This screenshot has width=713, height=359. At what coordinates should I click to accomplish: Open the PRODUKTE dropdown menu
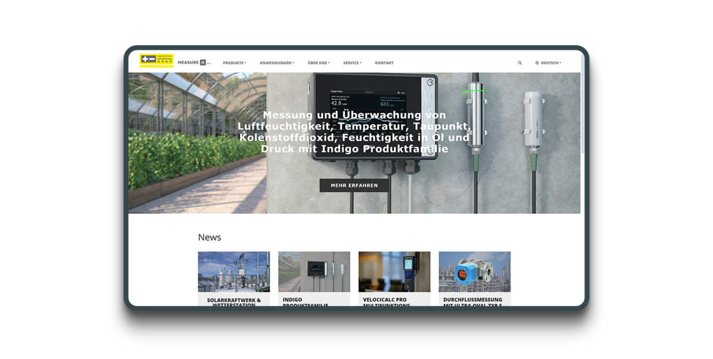[233, 62]
